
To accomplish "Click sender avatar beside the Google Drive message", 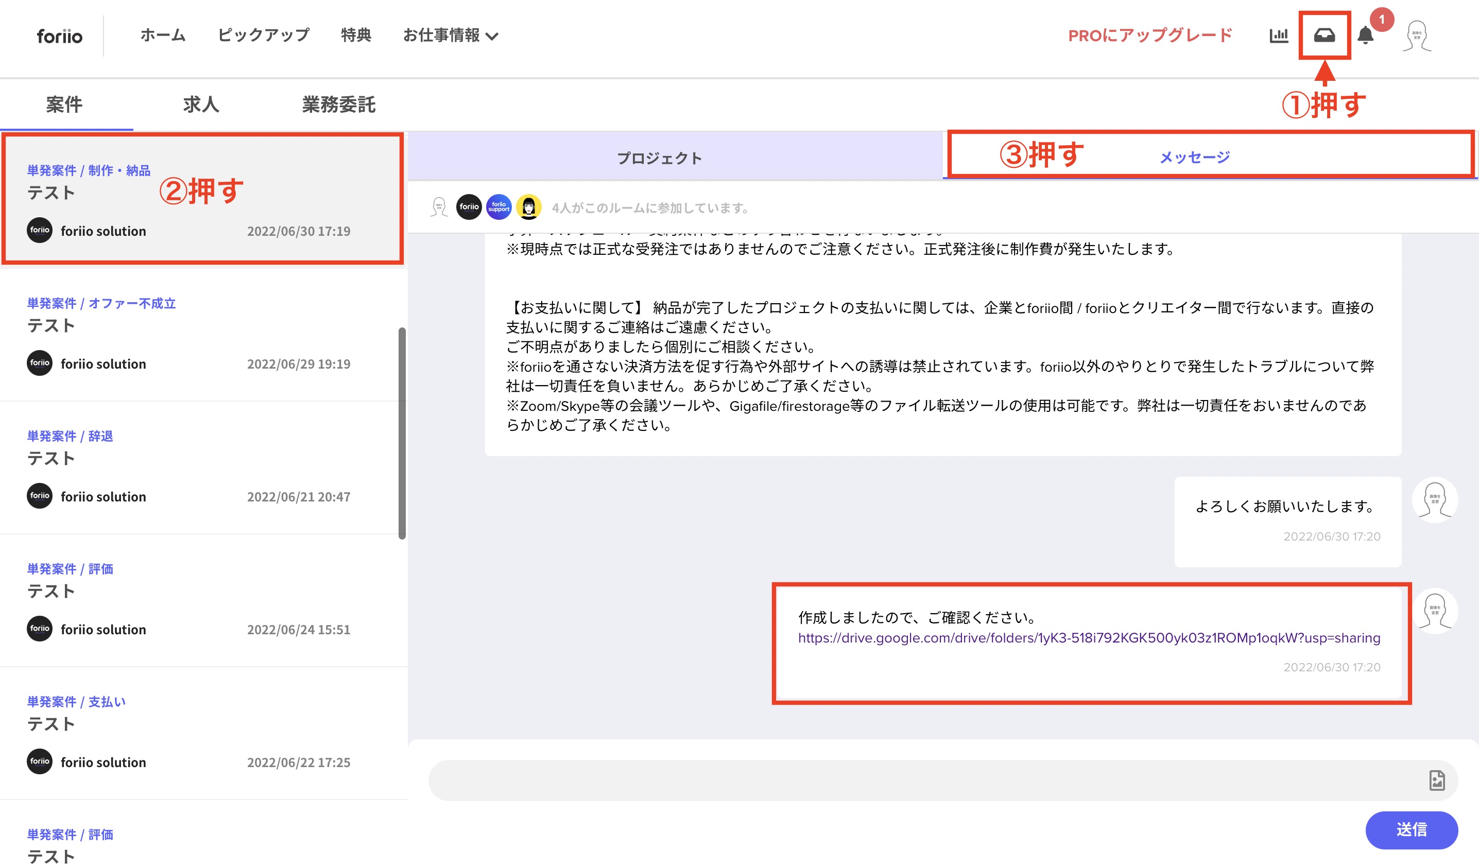I will 1435,611.
